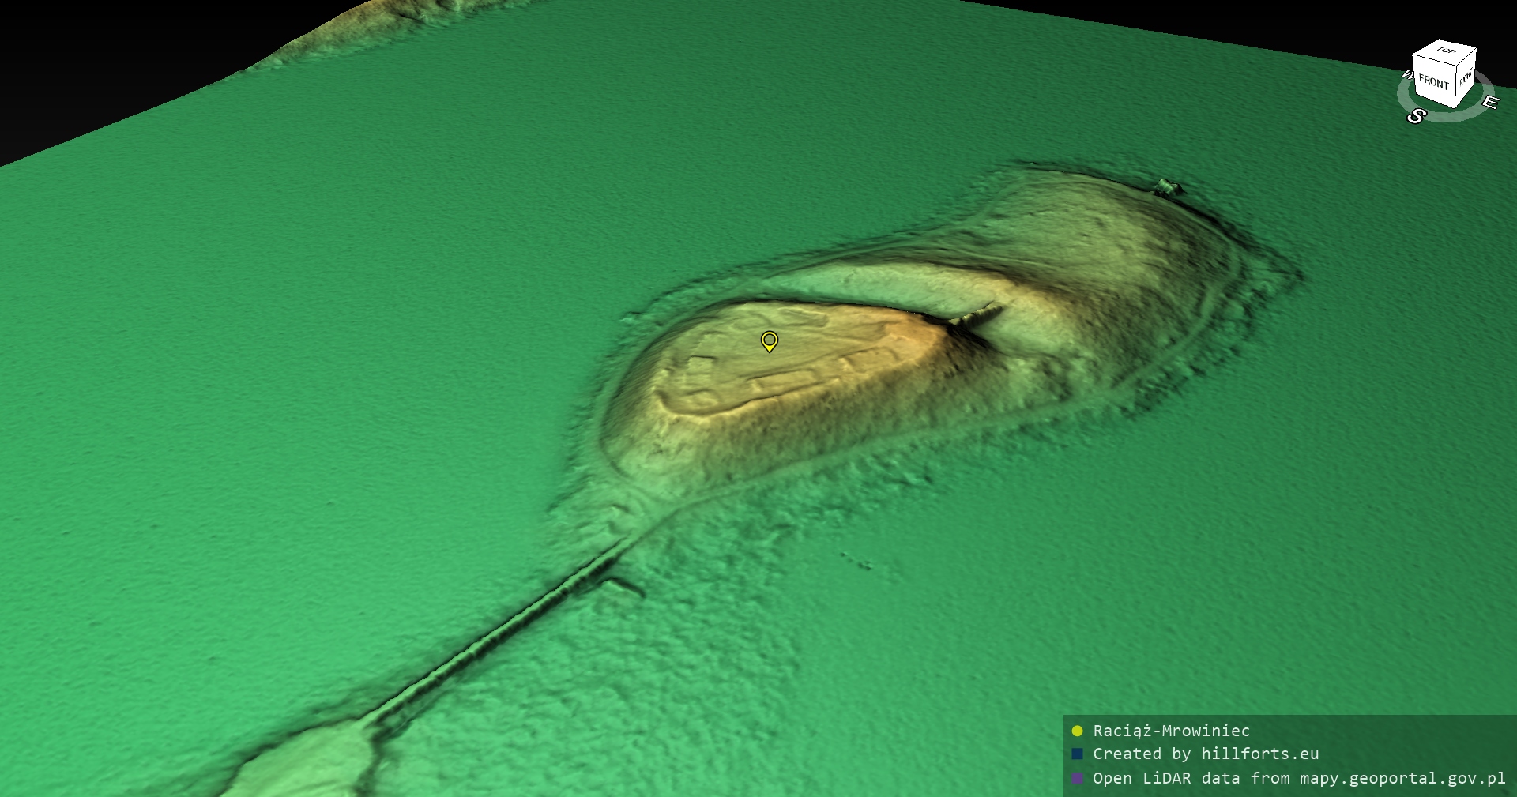Click the S compass letter
1517x797 pixels.
click(1415, 117)
